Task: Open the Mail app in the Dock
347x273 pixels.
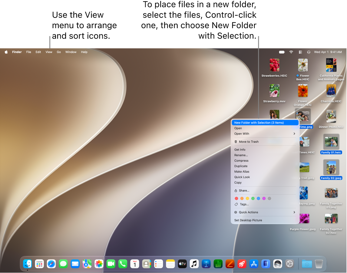Action: click(x=75, y=264)
